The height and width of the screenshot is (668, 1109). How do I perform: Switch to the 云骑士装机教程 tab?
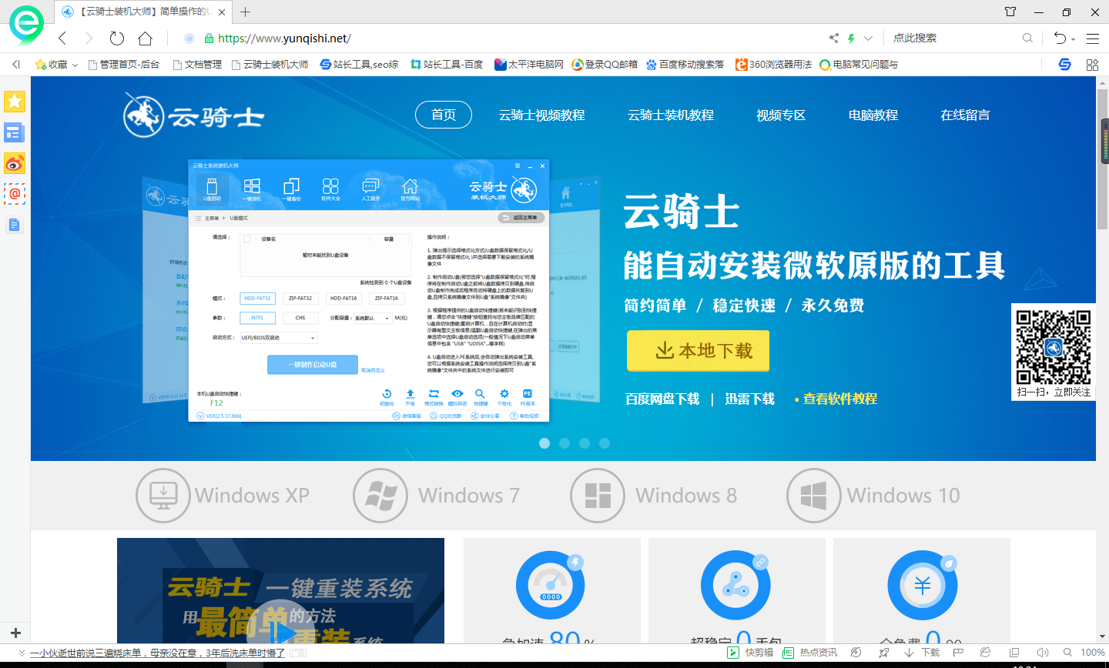672,115
